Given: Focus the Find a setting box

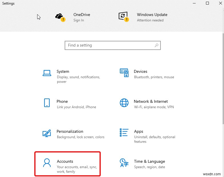Looking at the screenshot, I should (112, 45).
